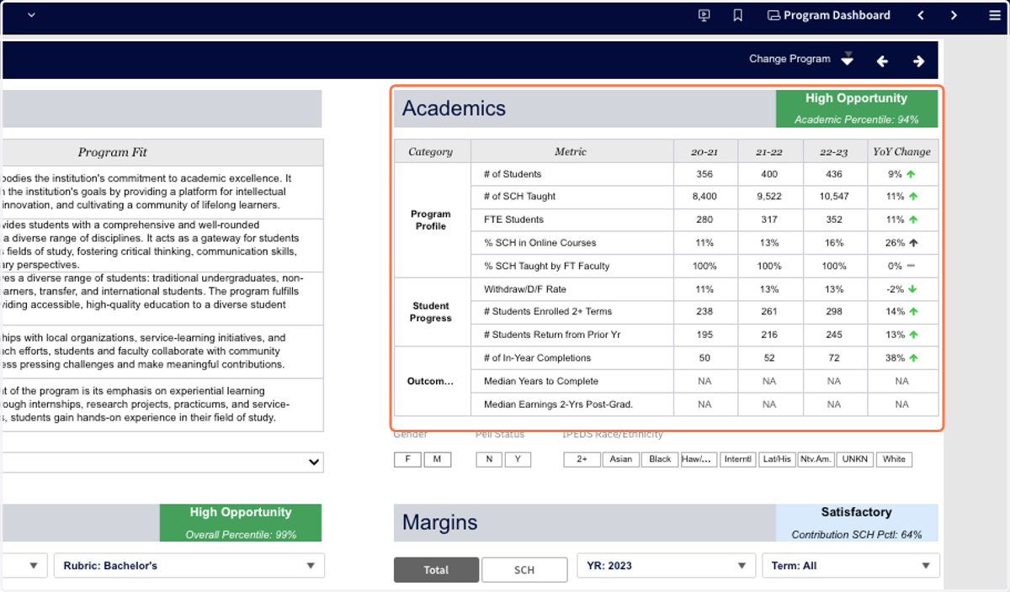The width and height of the screenshot is (1010, 592).
Task: Toggle the F gender filter
Action: [x=408, y=459]
